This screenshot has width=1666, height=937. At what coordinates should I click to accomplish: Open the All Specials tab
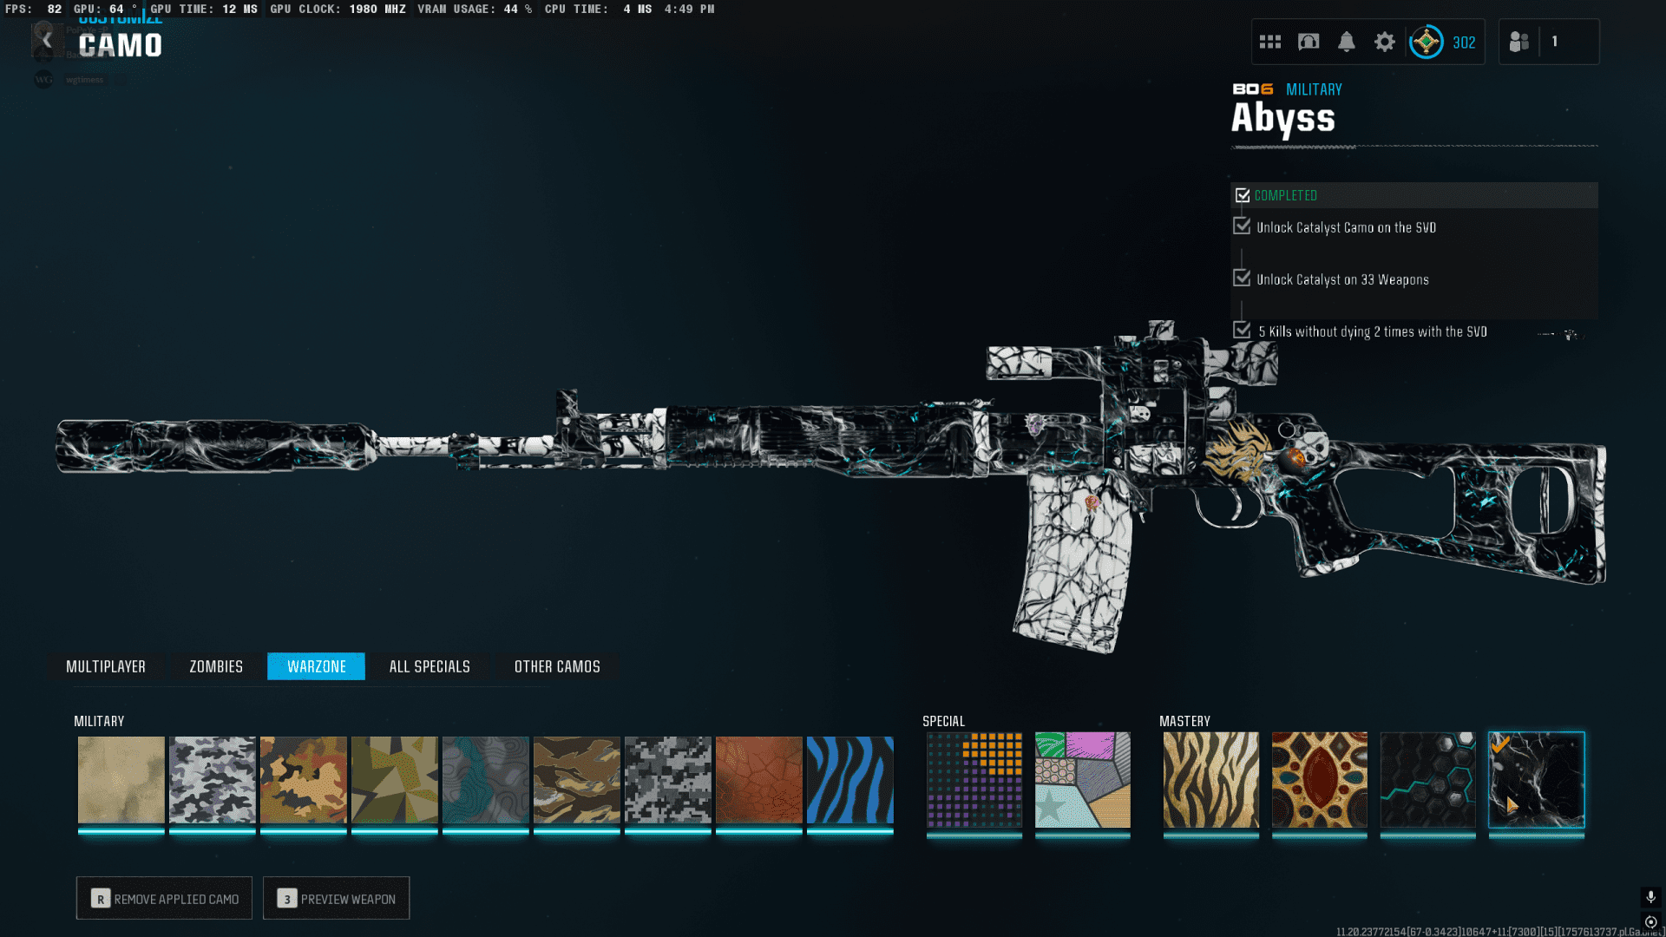pos(430,666)
